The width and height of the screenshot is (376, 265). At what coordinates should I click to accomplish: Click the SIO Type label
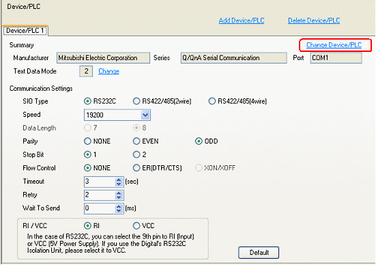(35, 101)
